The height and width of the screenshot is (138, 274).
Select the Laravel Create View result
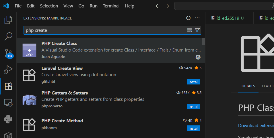pyautogui.click(x=111, y=75)
